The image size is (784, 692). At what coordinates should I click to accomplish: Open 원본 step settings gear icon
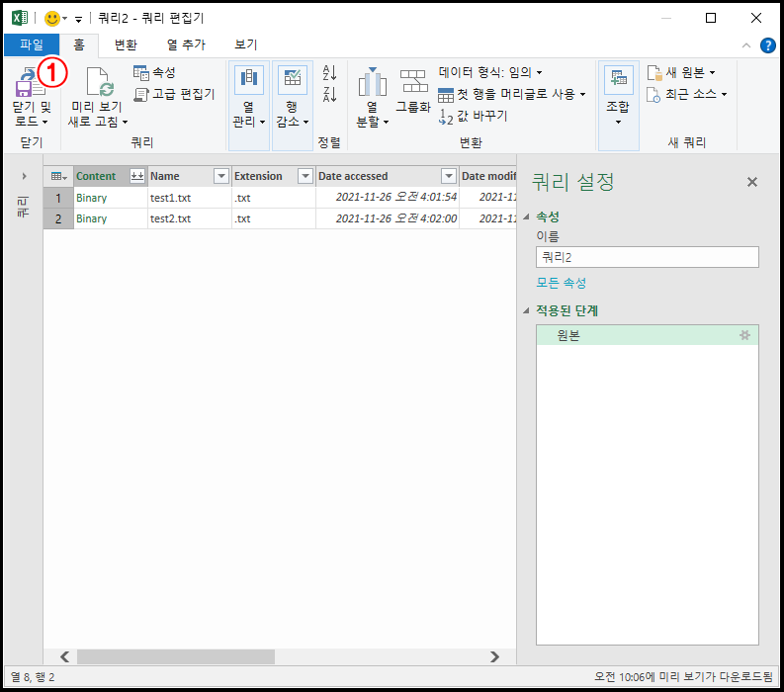pos(745,335)
